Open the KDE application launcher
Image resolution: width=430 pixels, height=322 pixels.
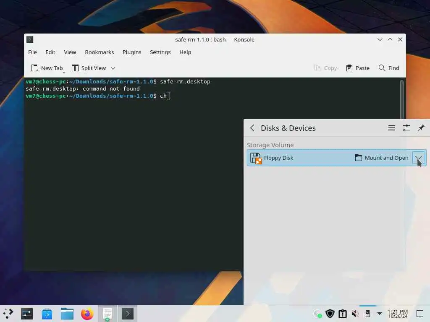coord(8,314)
